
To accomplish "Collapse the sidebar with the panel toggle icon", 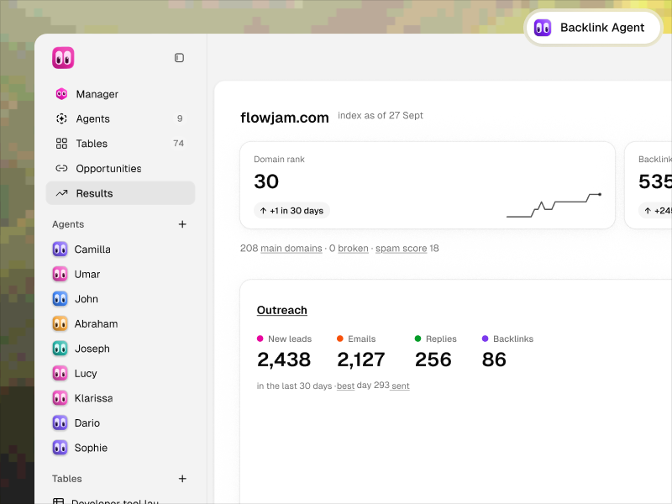I will point(179,58).
